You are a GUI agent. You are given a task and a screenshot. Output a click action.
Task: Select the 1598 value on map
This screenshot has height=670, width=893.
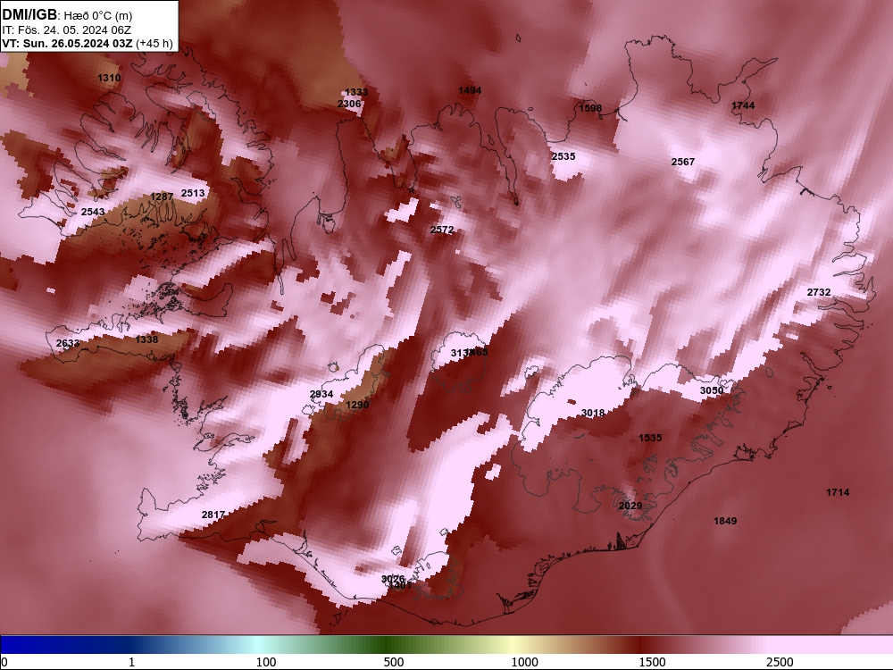point(590,108)
